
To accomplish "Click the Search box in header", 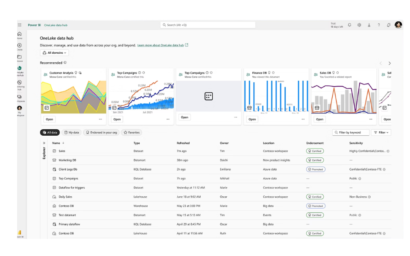I will (x=208, y=25).
